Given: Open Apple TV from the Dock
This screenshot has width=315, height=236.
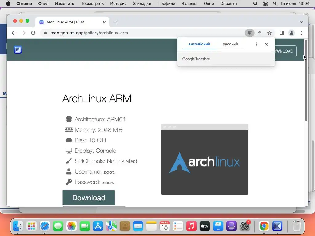Looking at the screenshot, I should tap(205, 226).
